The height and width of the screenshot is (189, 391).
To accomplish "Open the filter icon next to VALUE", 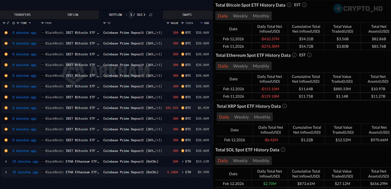I will 168,23.
